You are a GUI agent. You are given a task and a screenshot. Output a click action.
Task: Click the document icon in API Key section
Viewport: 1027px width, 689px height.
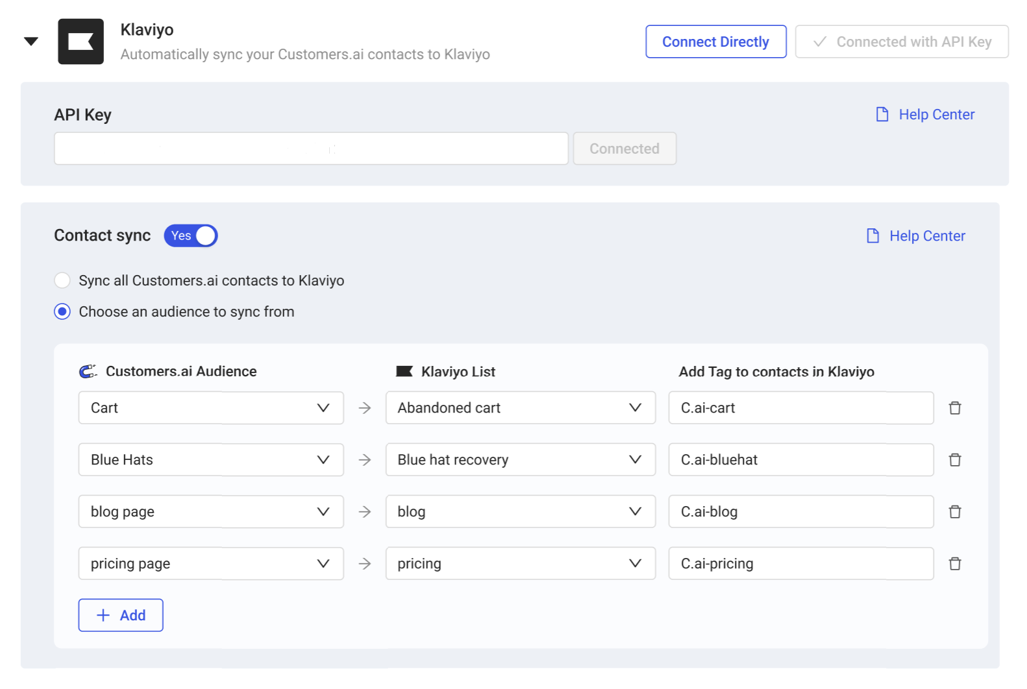[882, 115]
